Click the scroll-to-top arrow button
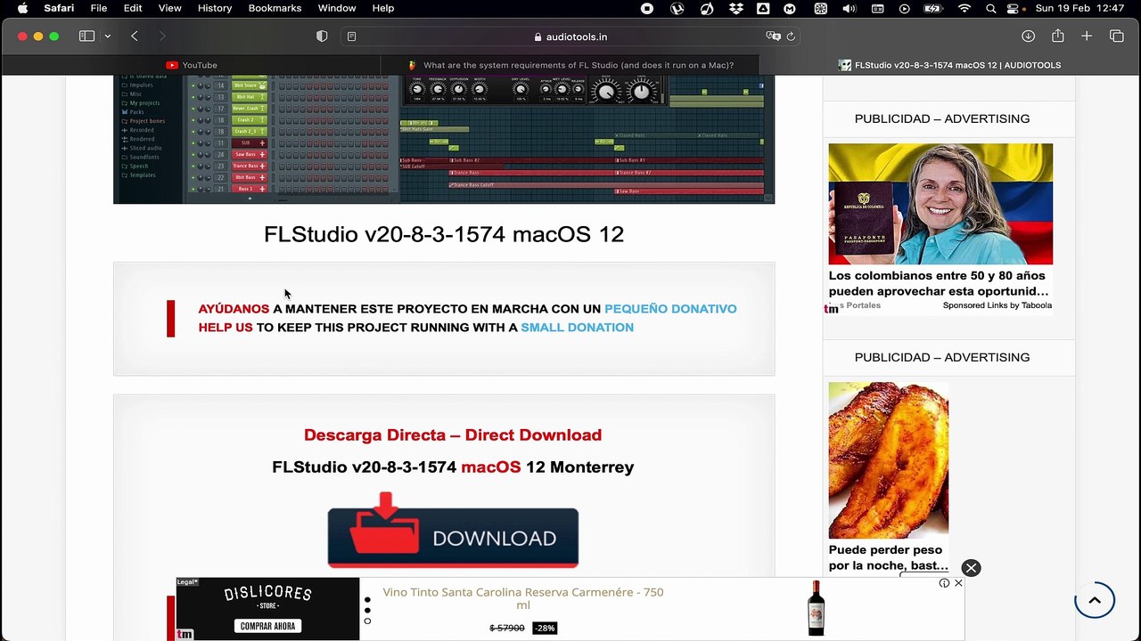 click(1095, 600)
